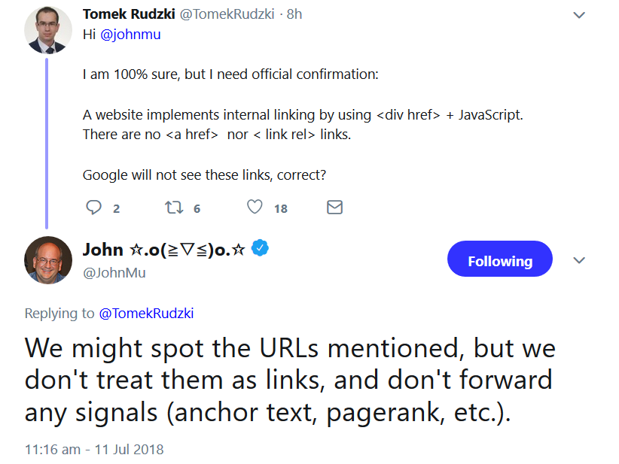619x464 pixels.
Task: Like Tomek's tweet with the heart icon
Action: click(x=255, y=207)
